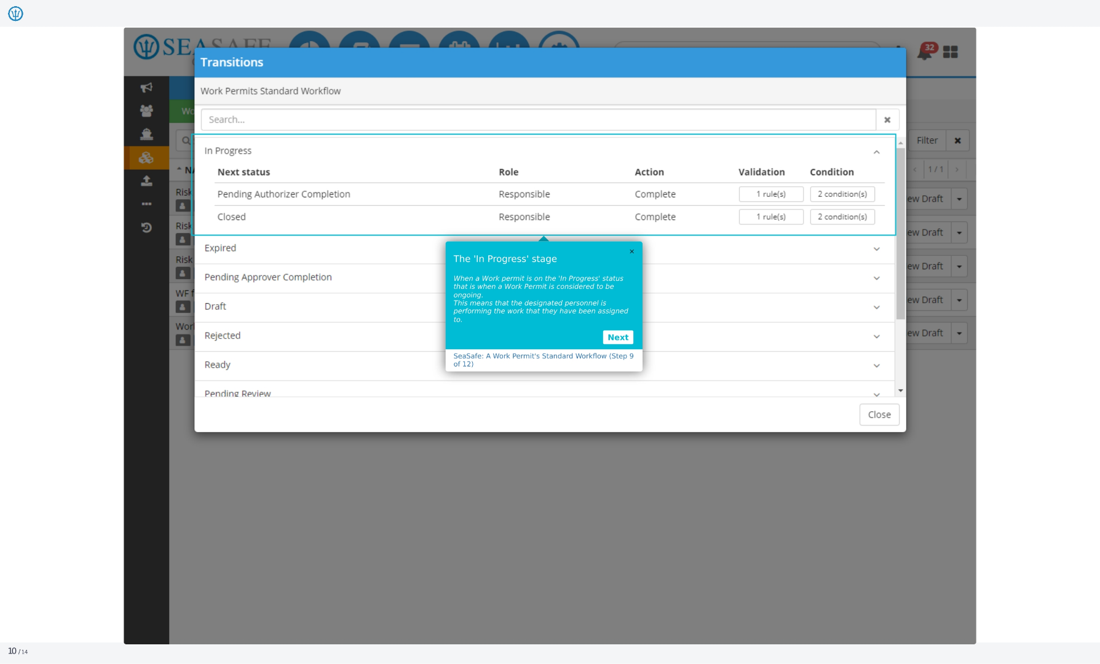Click the 'Ready' status row label
Viewport: 1100px width, 664px height.
click(217, 365)
